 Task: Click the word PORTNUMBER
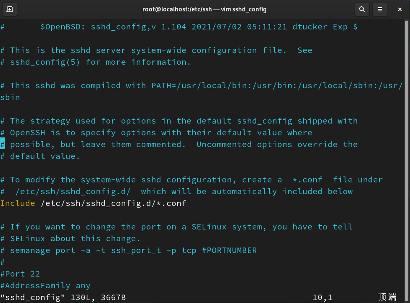pyautogui.click(x=233, y=250)
